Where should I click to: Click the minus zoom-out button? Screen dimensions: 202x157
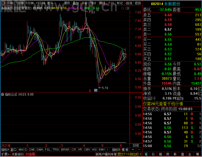139,150
